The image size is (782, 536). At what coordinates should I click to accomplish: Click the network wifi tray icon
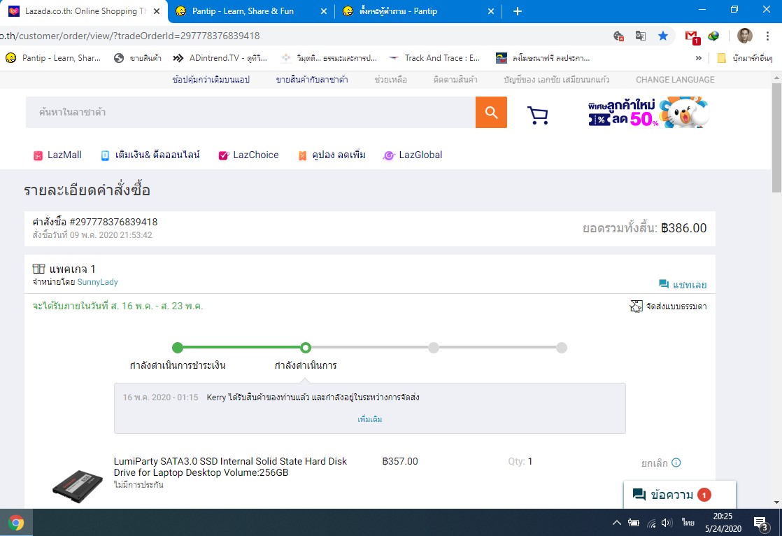pyautogui.click(x=651, y=523)
